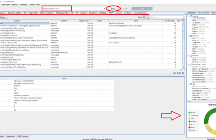
Task: Switch to the Meta Keywords tab
Action: point(62,13)
